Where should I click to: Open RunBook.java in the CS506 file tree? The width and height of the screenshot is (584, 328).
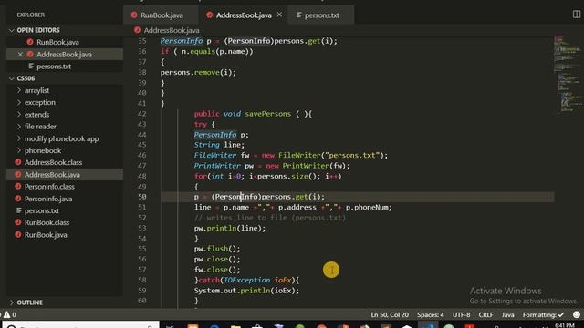click(46, 235)
